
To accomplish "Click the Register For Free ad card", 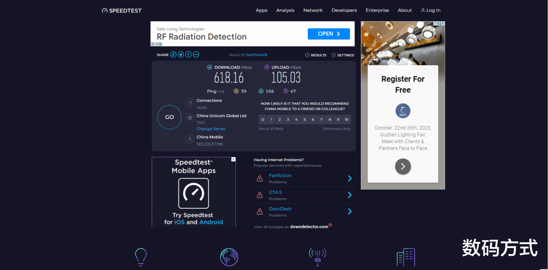I will [x=403, y=124].
